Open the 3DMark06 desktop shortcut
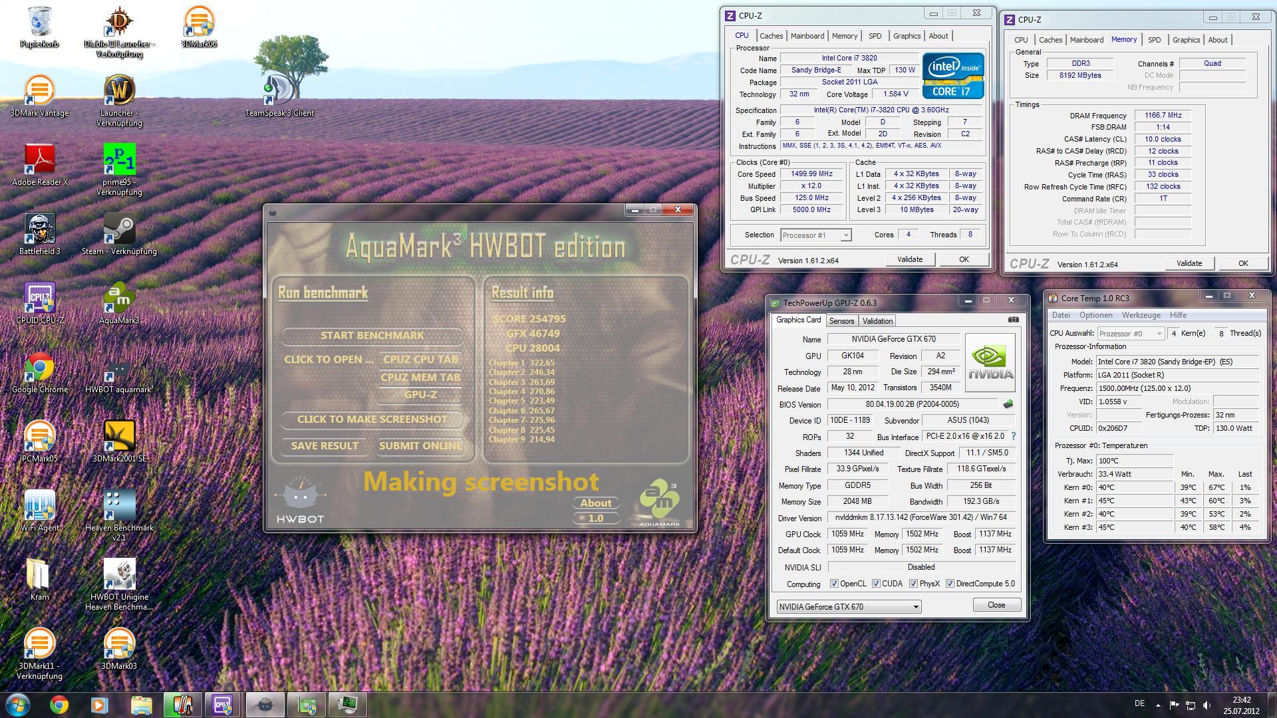This screenshot has width=1277, height=718. [199, 27]
